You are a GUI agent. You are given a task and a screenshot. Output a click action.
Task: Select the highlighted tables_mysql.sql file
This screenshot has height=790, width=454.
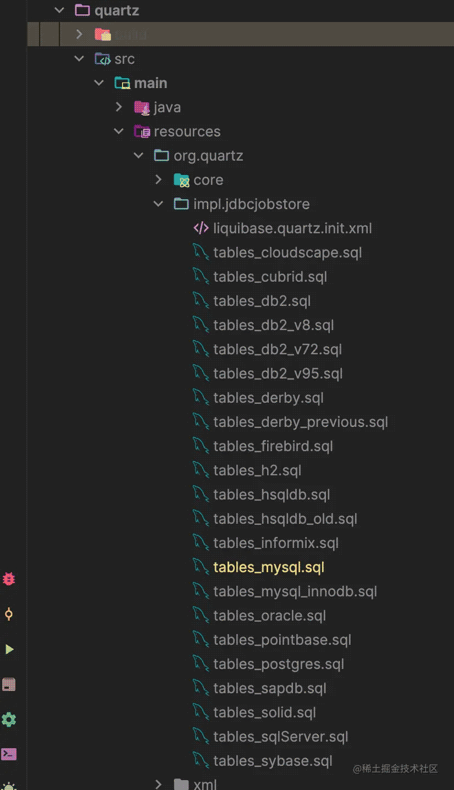pos(269,567)
